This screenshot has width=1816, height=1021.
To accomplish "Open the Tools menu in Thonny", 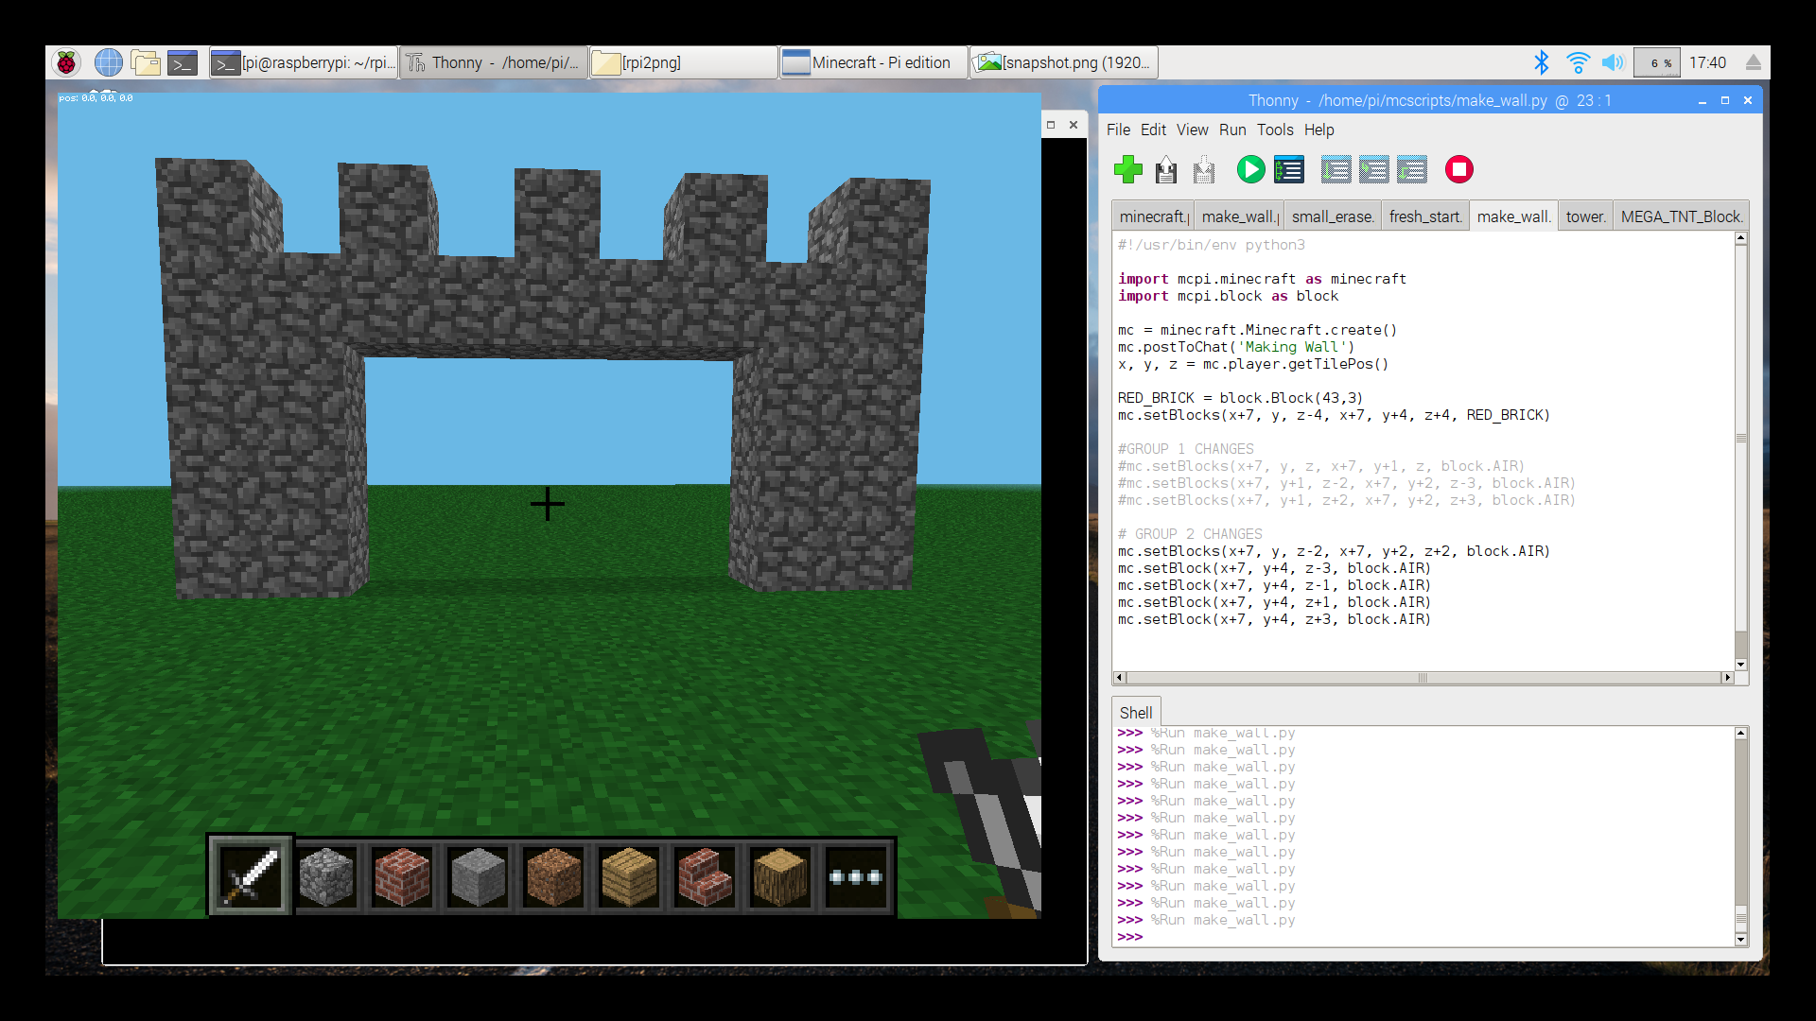I will pyautogui.click(x=1274, y=130).
